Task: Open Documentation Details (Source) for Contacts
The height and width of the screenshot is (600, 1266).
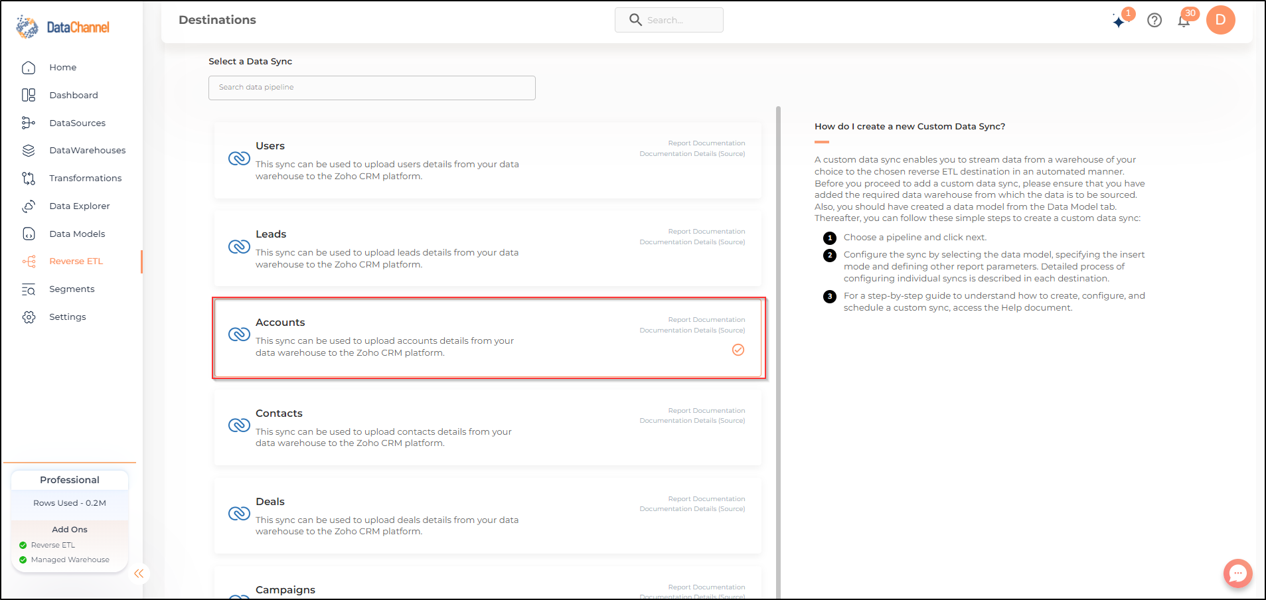Action: coord(692,421)
